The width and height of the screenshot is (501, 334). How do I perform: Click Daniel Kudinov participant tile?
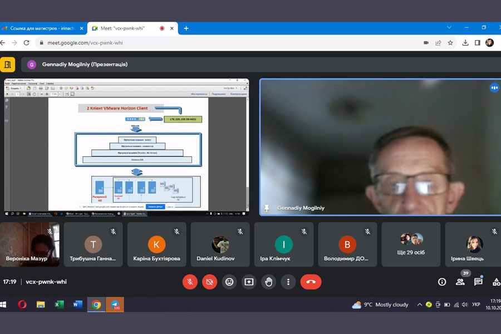(220, 244)
